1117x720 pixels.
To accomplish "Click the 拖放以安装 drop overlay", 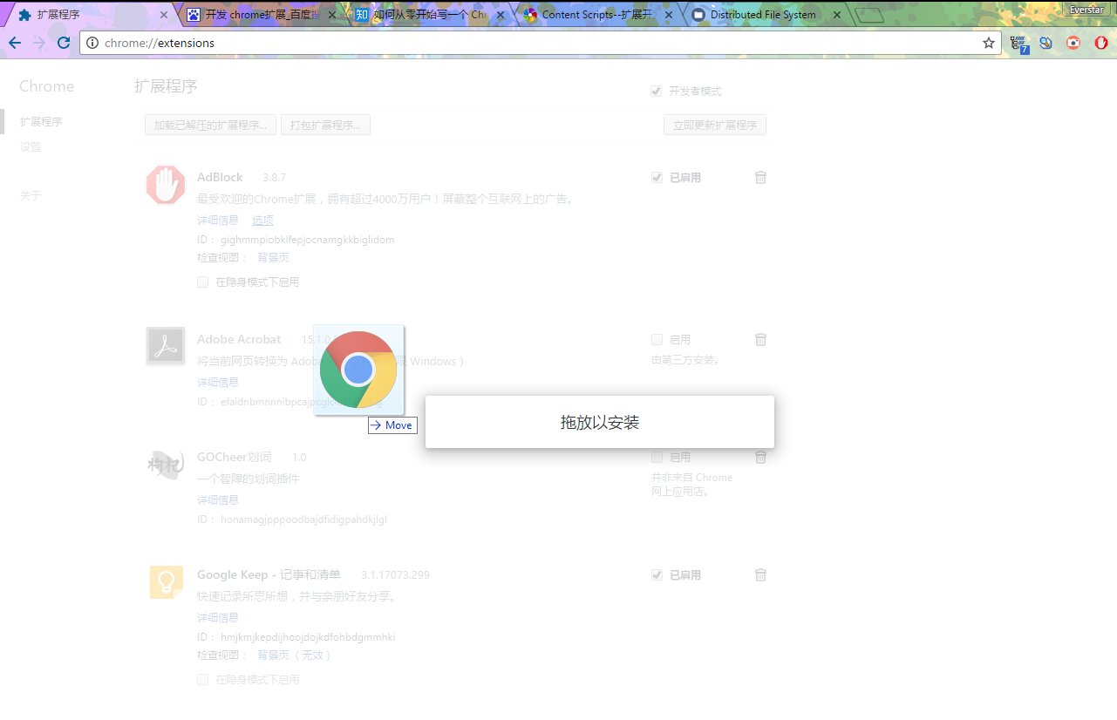I will [x=600, y=422].
